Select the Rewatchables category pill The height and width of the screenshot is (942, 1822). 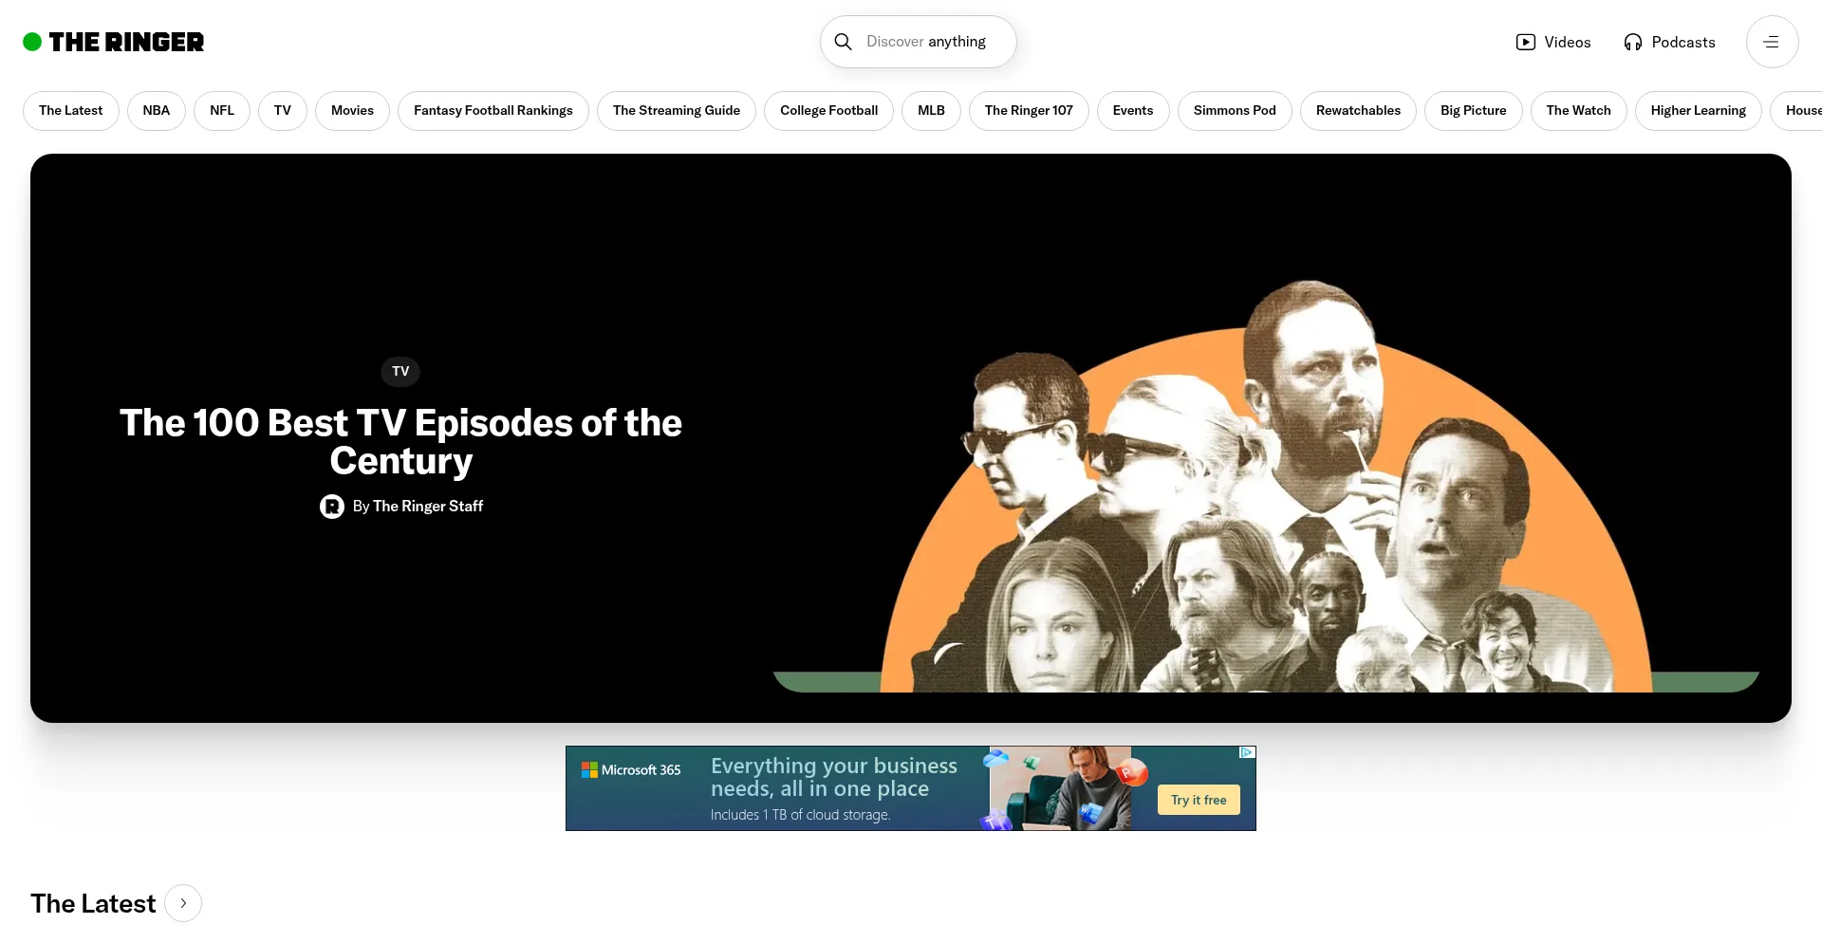click(x=1357, y=111)
